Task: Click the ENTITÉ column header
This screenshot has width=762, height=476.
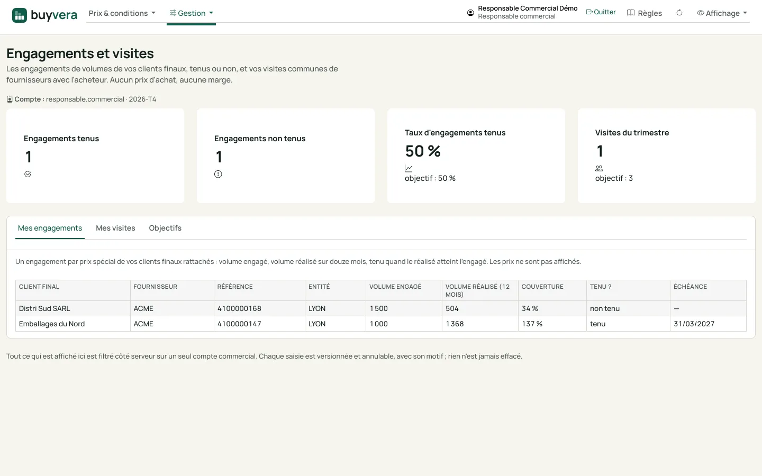Action: [335, 290]
